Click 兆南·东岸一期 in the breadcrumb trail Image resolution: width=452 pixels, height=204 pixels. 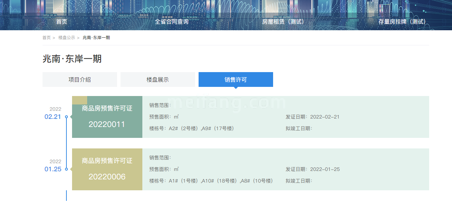pyautogui.click(x=96, y=38)
